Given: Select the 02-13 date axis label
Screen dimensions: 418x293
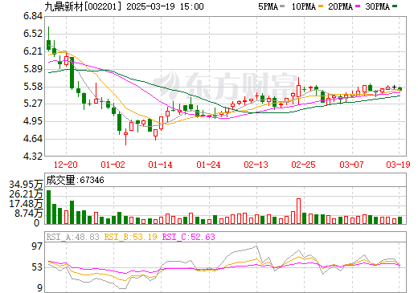Looking at the screenshot, I should click(256, 165).
